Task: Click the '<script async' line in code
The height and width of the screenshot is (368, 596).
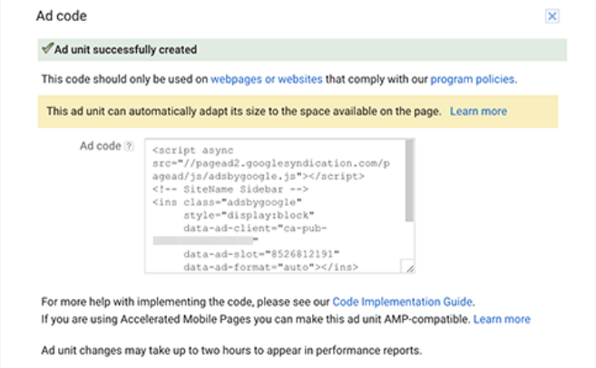Action: [x=193, y=150]
